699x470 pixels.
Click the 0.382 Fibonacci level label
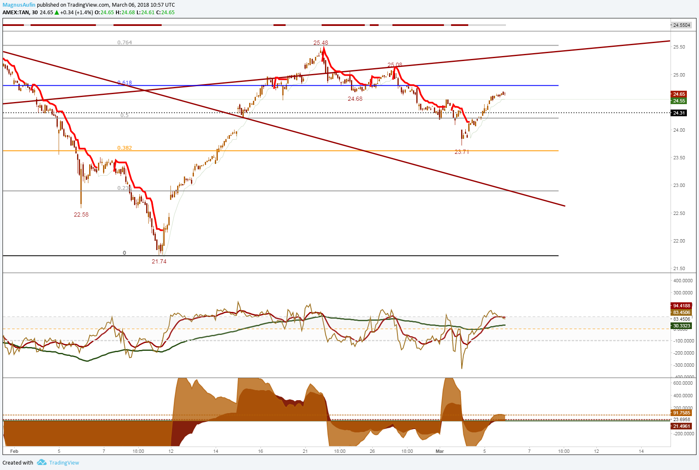pyautogui.click(x=124, y=148)
